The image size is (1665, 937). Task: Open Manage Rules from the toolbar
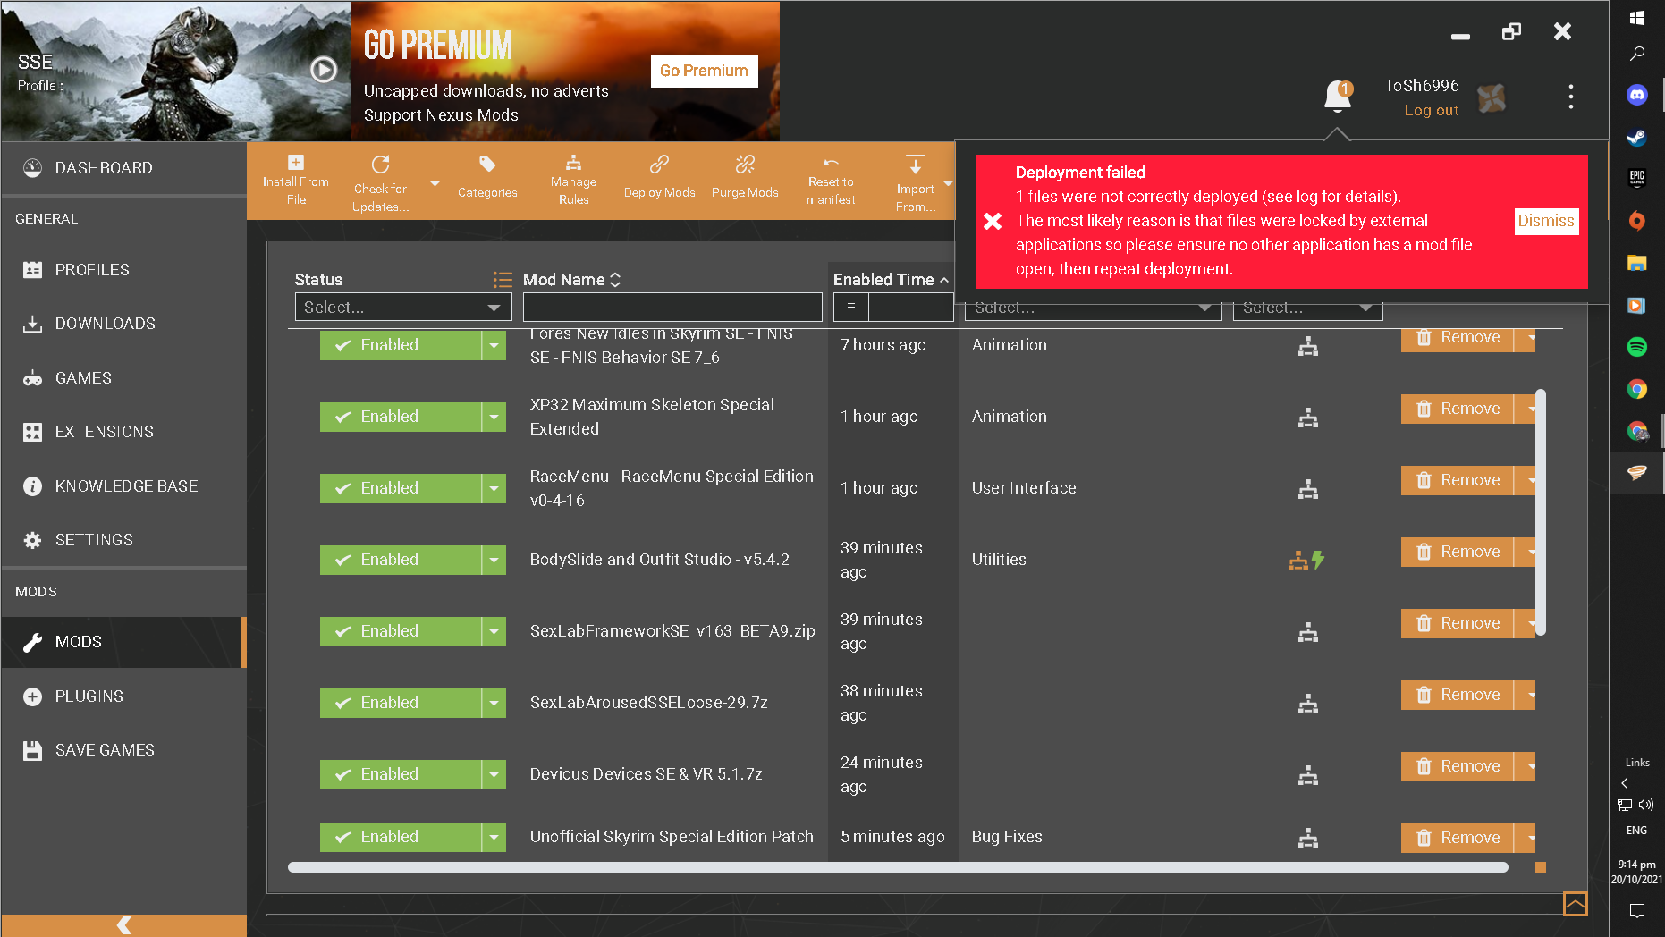click(x=573, y=165)
